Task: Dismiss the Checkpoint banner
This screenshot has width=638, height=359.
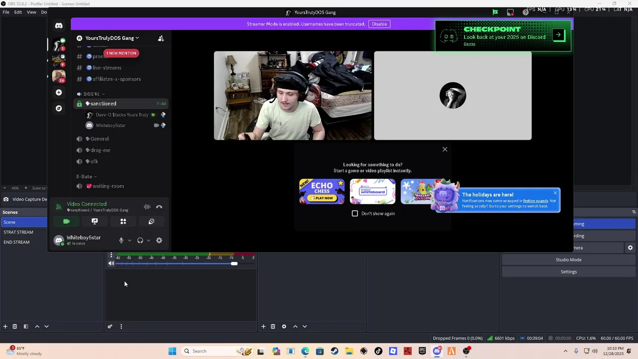Action: (470, 44)
